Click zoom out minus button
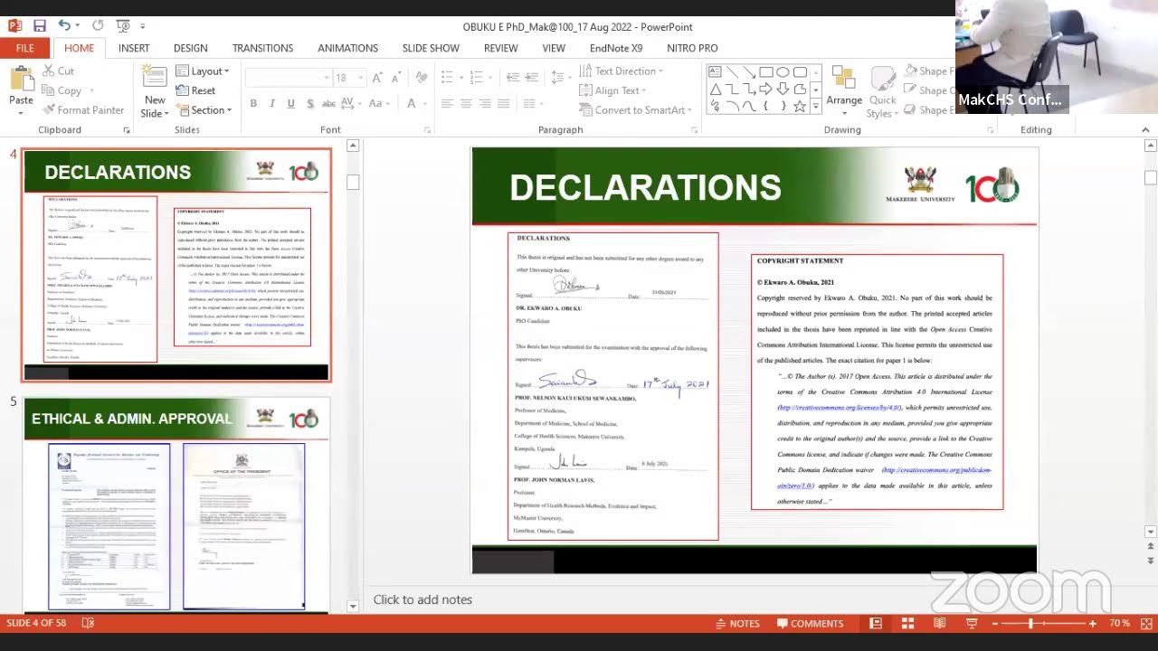 tap(994, 623)
